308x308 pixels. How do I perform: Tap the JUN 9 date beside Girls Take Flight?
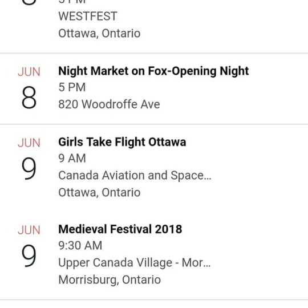[x=29, y=159]
